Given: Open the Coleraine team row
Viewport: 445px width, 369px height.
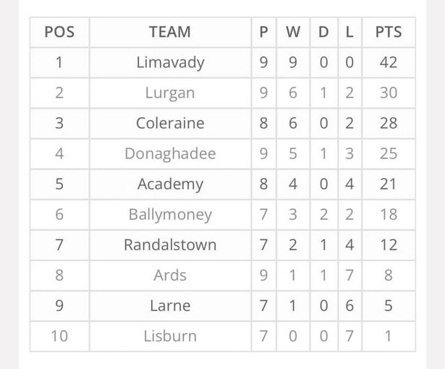Looking at the screenshot, I should tap(223, 123).
